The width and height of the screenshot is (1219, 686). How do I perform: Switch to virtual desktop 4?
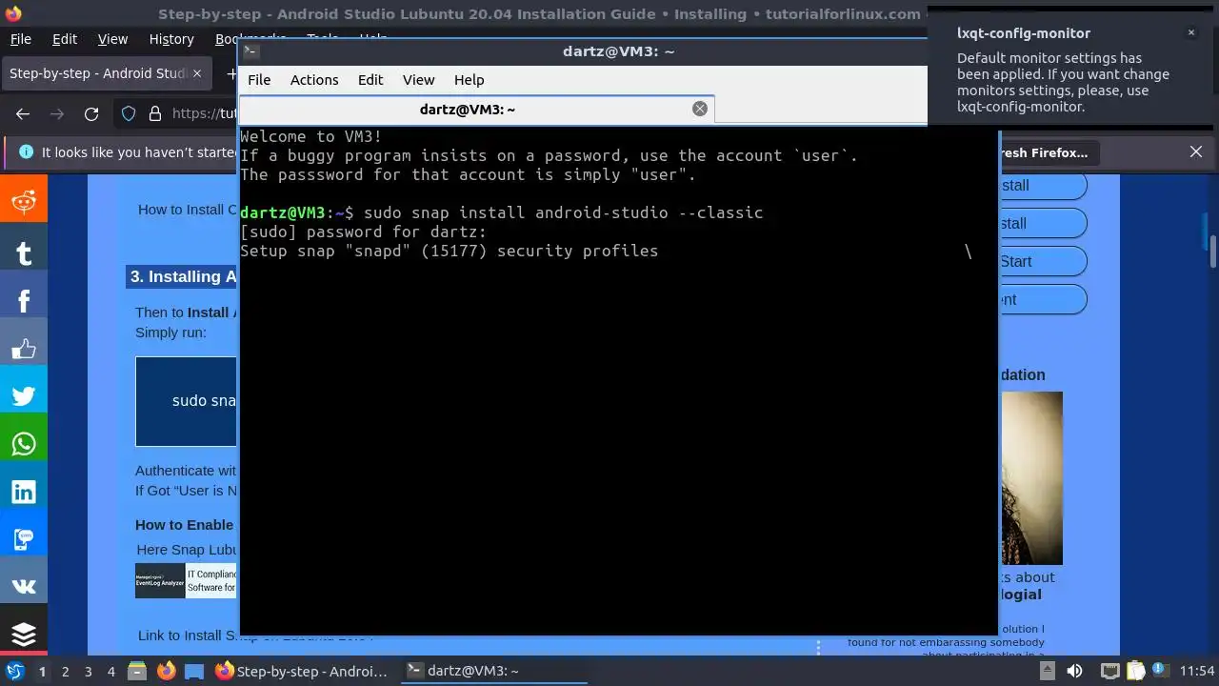click(x=110, y=671)
